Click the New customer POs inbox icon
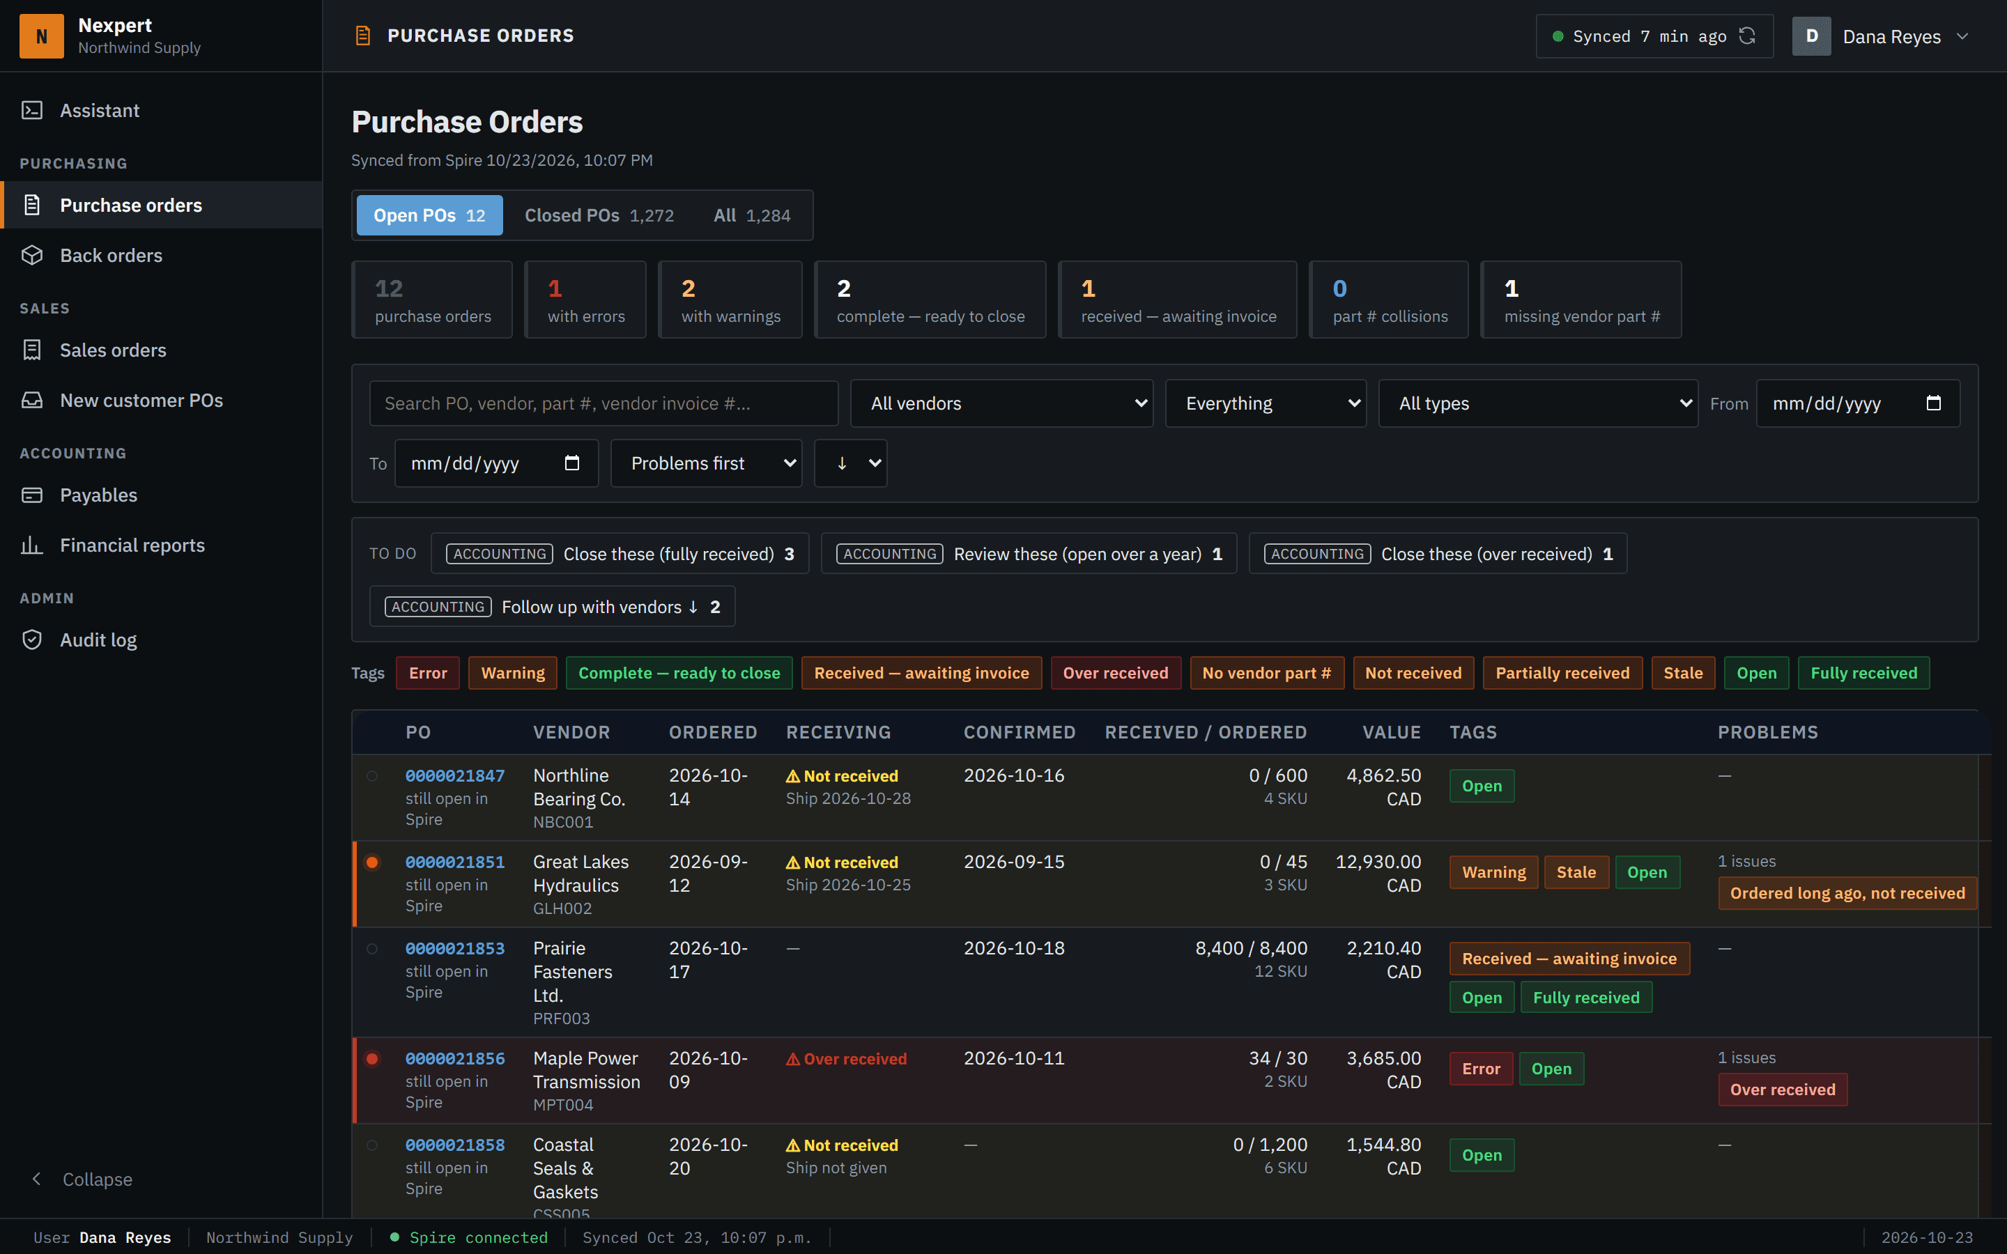Image resolution: width=2007 pixels, height=1254 pixels. coord(31,401)
